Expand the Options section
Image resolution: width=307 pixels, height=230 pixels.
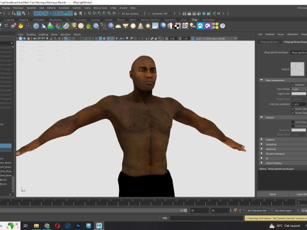tap(262, 139)
